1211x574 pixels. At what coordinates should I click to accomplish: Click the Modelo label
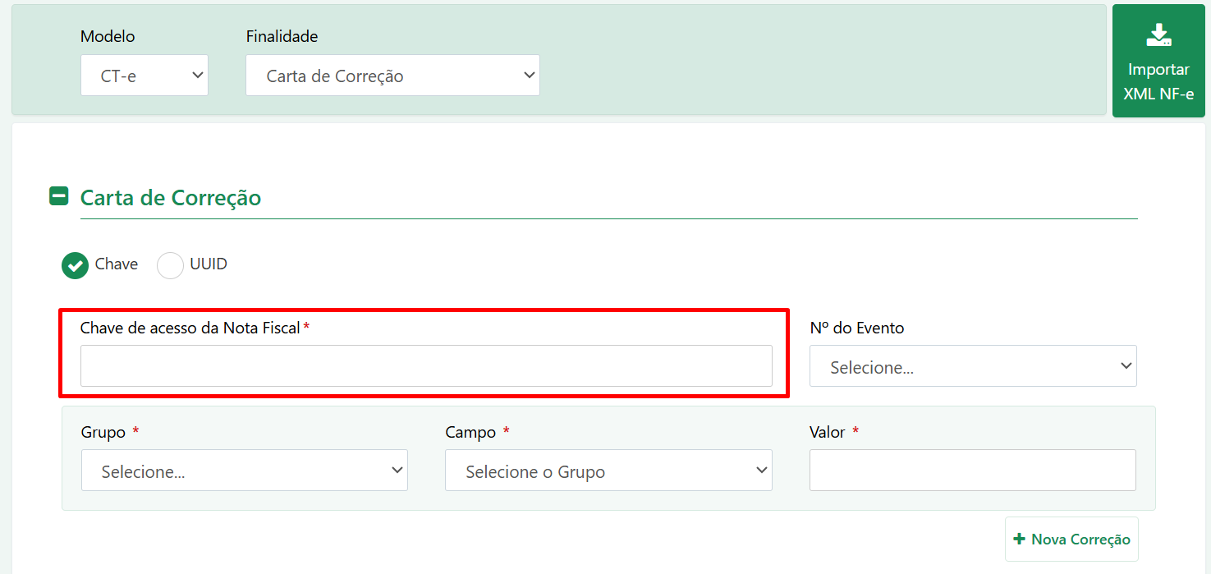point(108,36)
